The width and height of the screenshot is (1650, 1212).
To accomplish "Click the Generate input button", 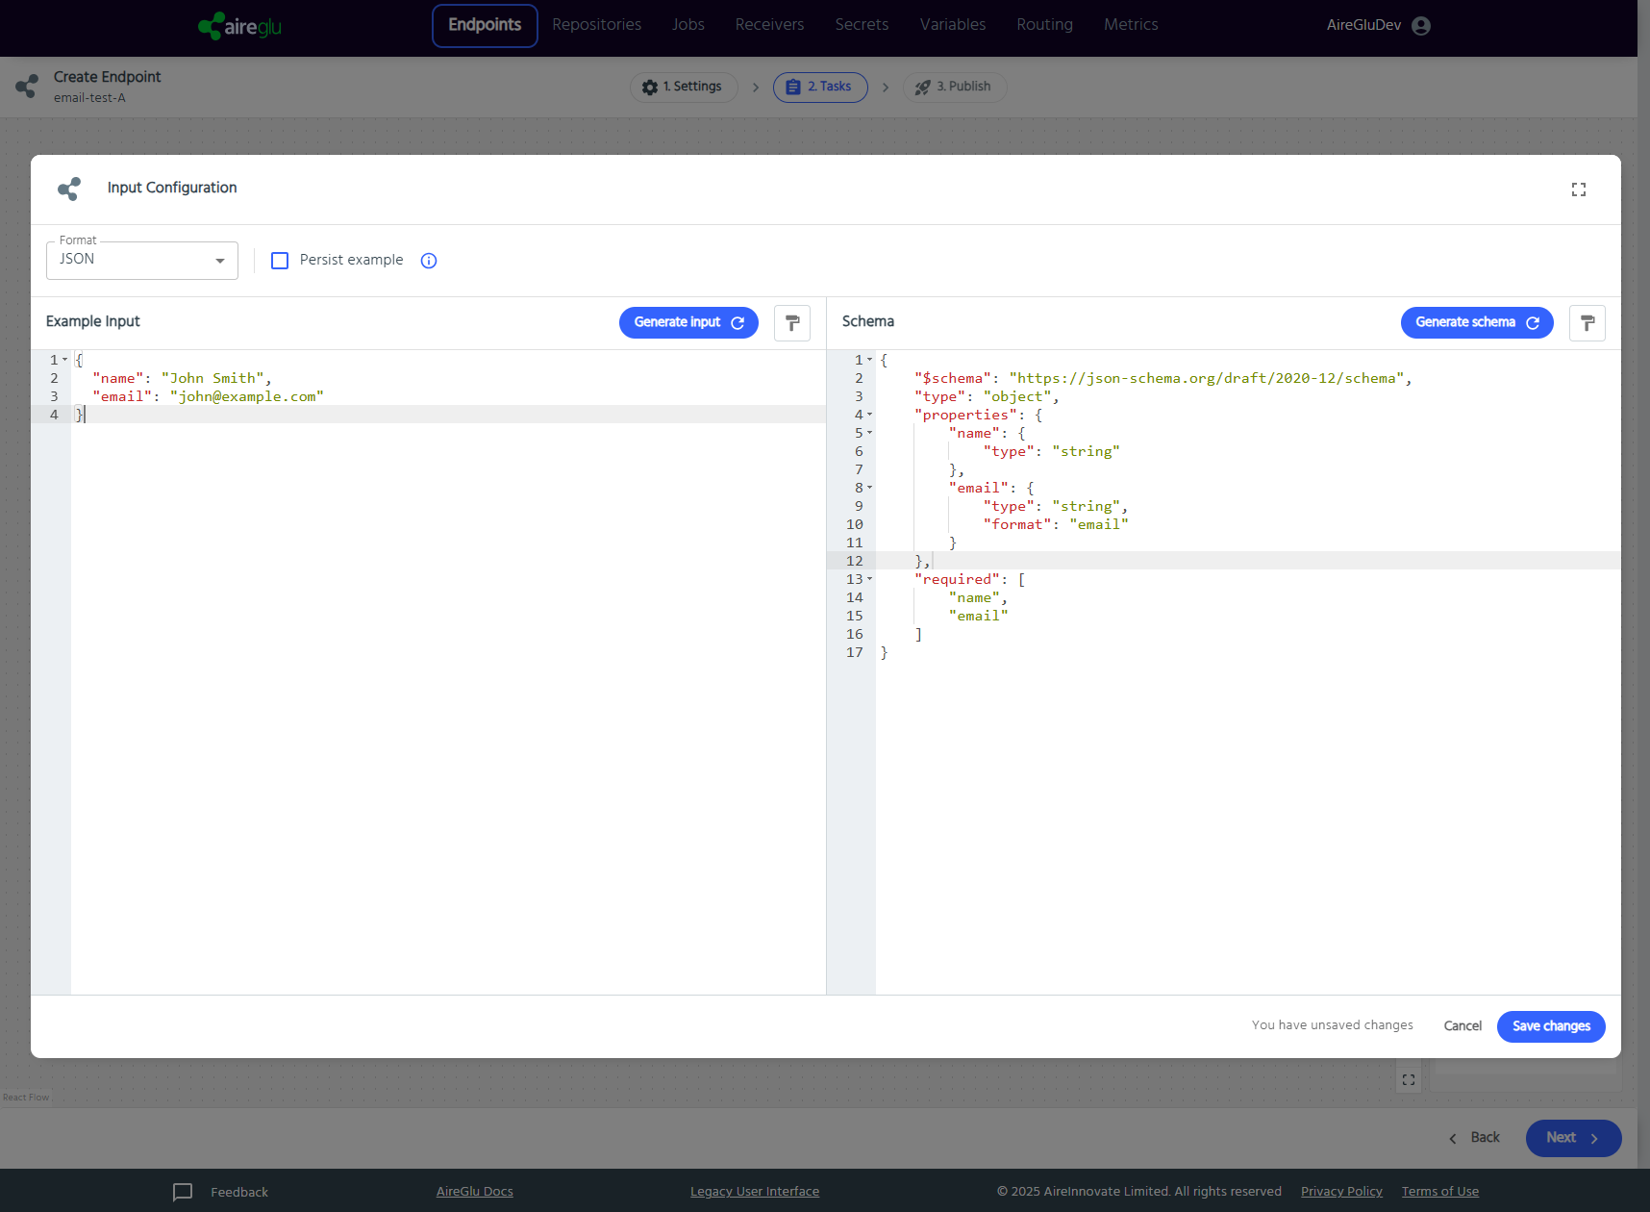I will (x=688, y=323).
